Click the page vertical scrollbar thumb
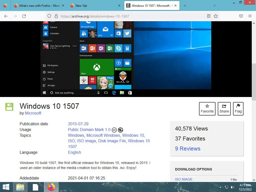This screenshot has width=256, height=192. pos(254,82)
